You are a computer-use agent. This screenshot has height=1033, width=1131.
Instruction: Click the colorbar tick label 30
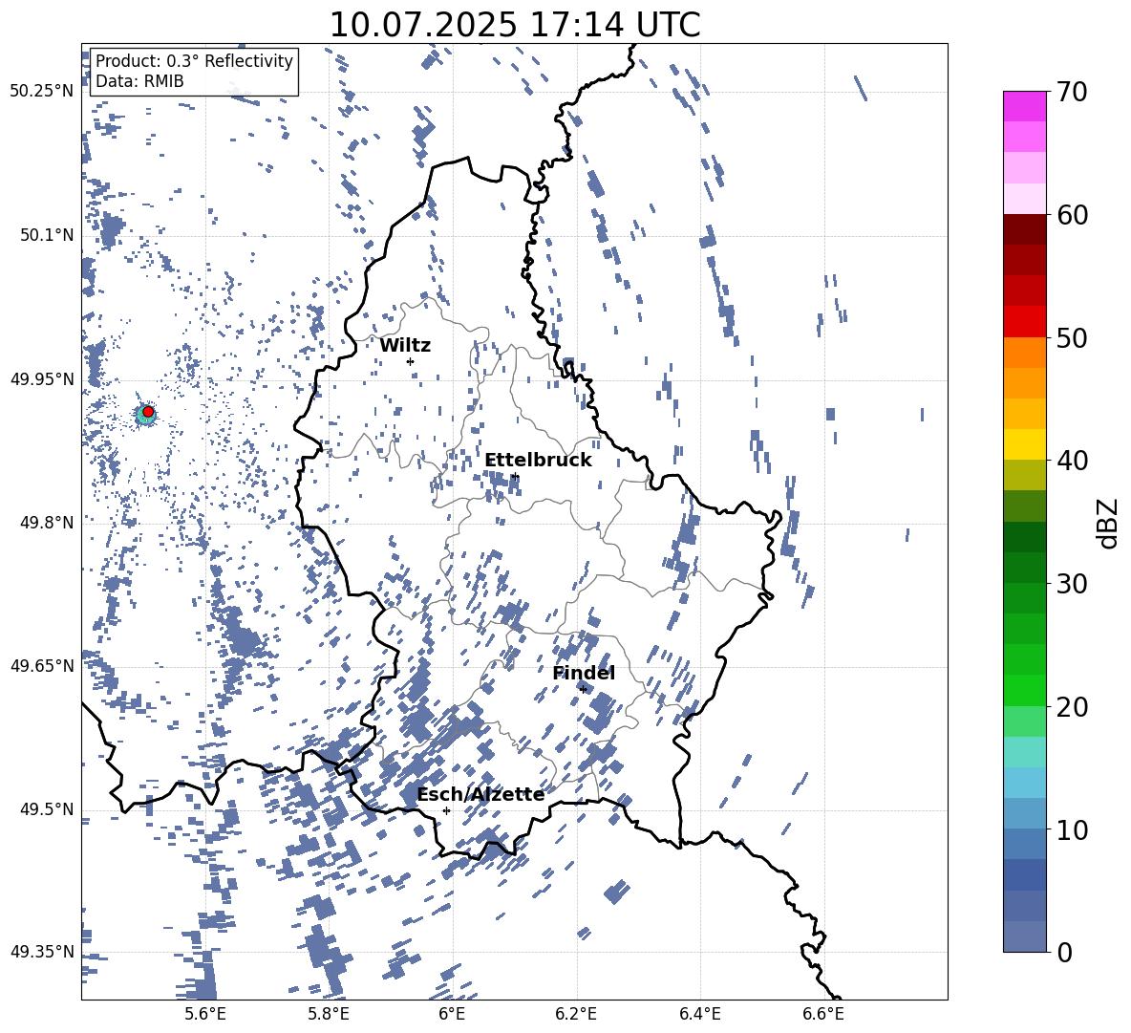point(1072,583)
